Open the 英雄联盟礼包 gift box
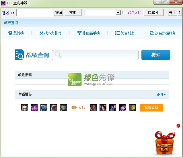Viewport: 183px width, 158px height. pyautogui.click(x=164, y=143)
